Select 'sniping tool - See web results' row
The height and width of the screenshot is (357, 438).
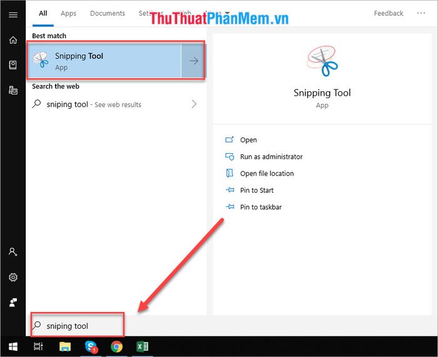(x=116, y=104)
